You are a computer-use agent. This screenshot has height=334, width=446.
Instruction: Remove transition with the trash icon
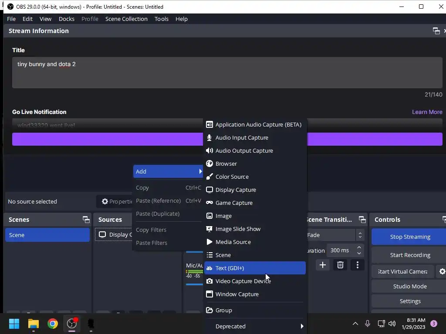pos(340,265)
